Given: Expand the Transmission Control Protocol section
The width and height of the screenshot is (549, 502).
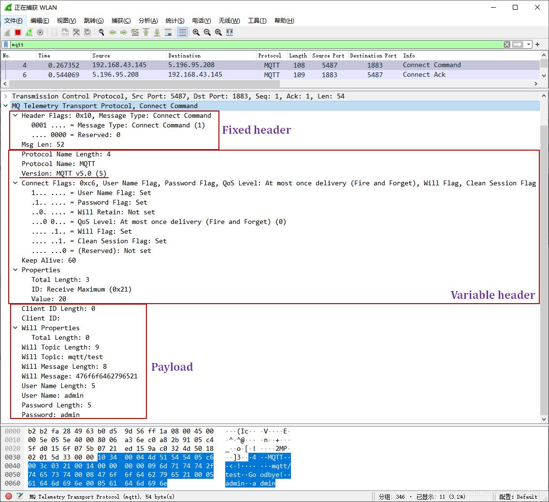Looking at the screenshot, I should pos(6,96).
